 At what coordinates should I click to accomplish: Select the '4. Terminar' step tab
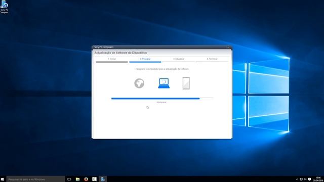coord(212,59)
